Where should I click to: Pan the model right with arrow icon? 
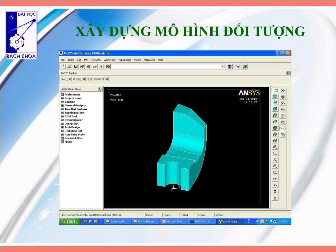pyautogui.click(x=275, y=185)
